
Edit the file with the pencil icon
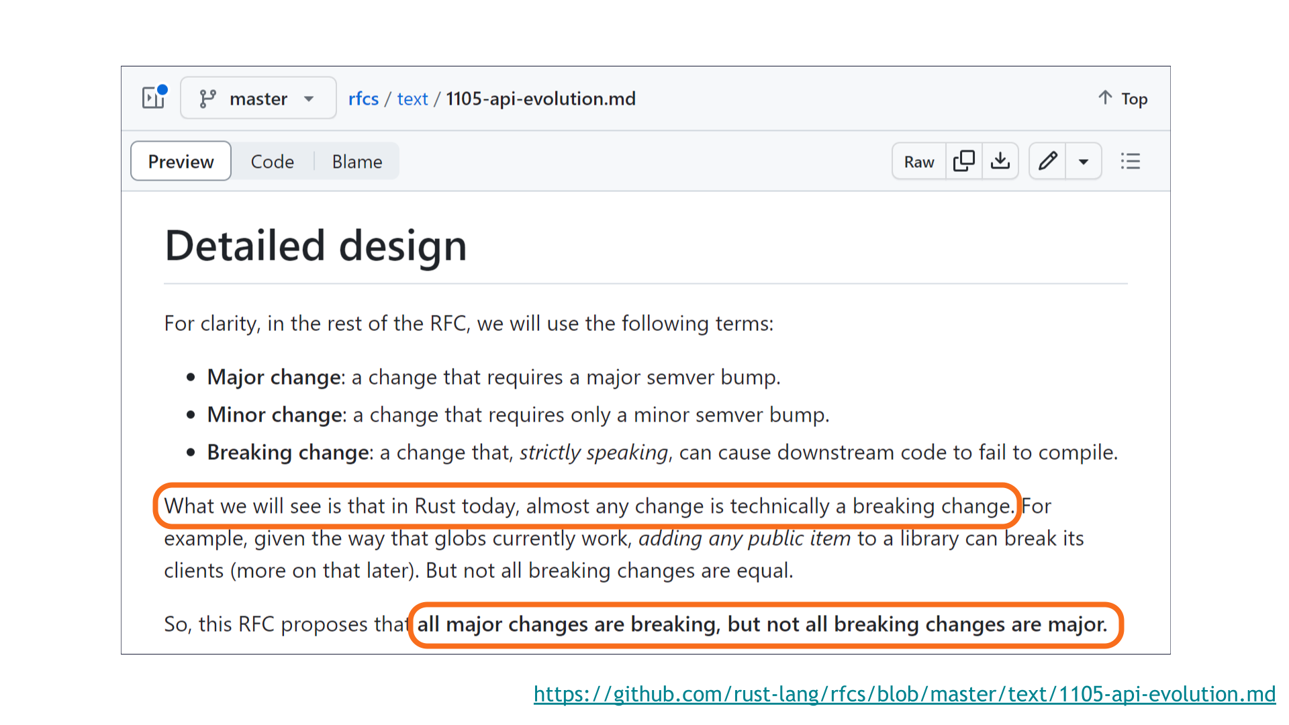tap(1047, 161)
